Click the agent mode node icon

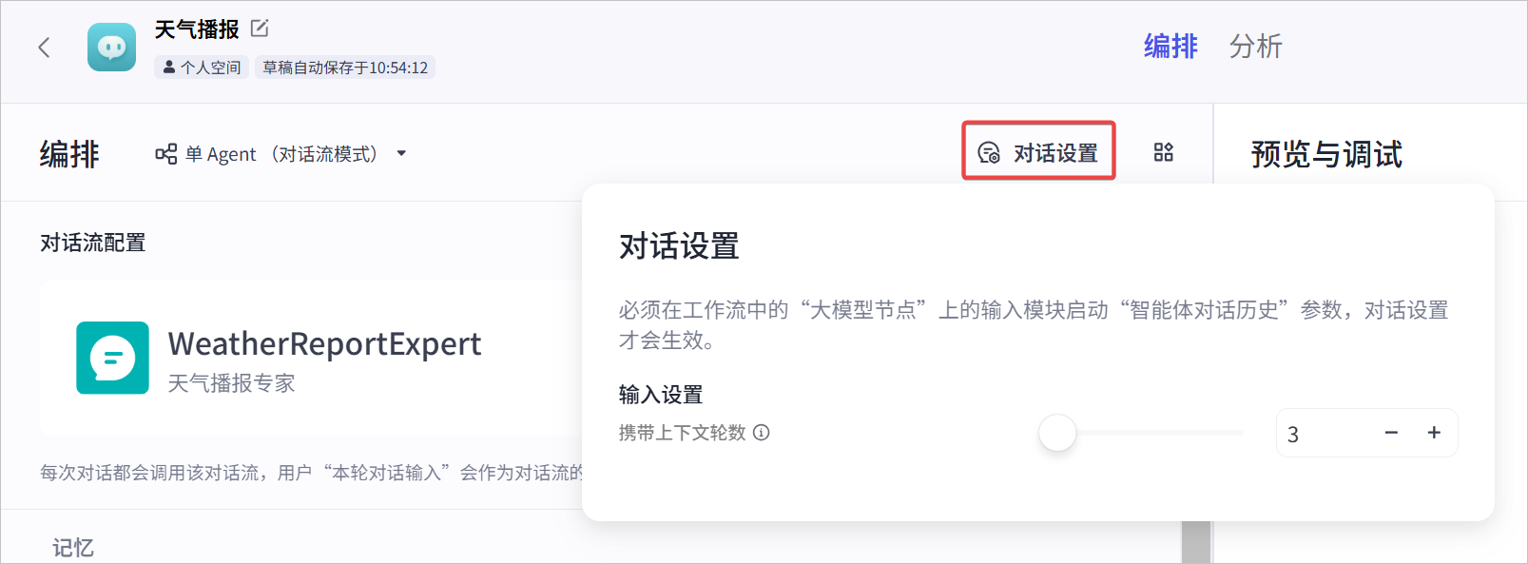[165, 154]
